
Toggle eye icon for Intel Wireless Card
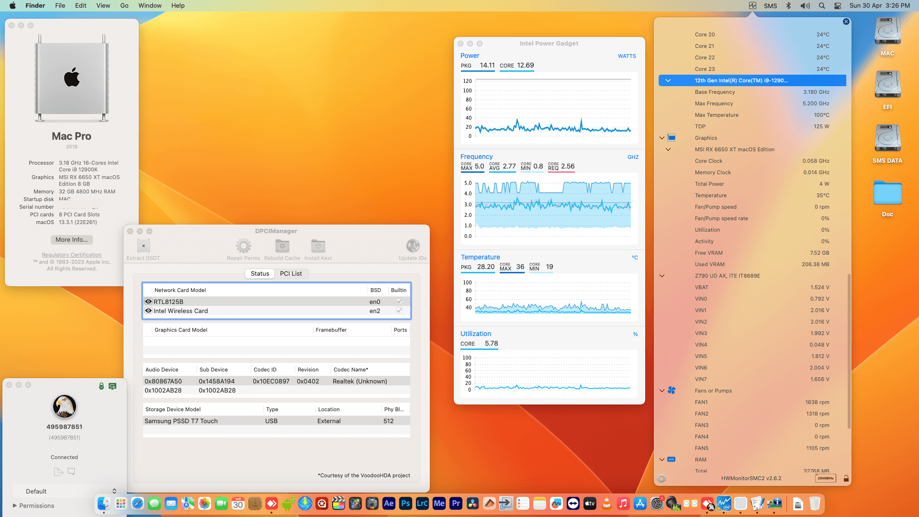tap(148, 311)
